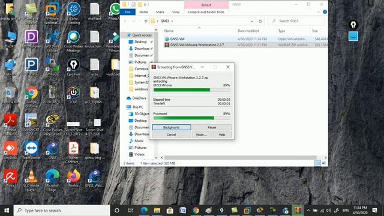Click the Processed total progress bar

click(192, 118)
